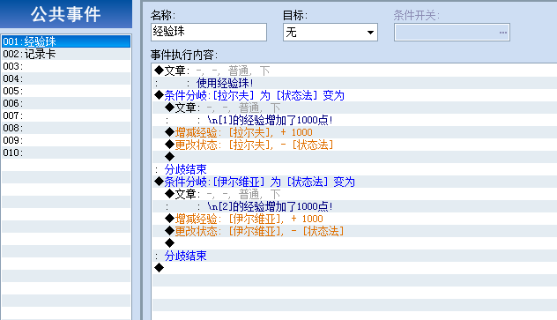557x320 pixels.
Task: Select empty event slot 006
Action: [66, 103]
